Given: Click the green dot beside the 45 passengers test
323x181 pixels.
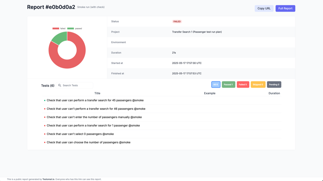Looking at the screenshot, I should tap(45, 100).
